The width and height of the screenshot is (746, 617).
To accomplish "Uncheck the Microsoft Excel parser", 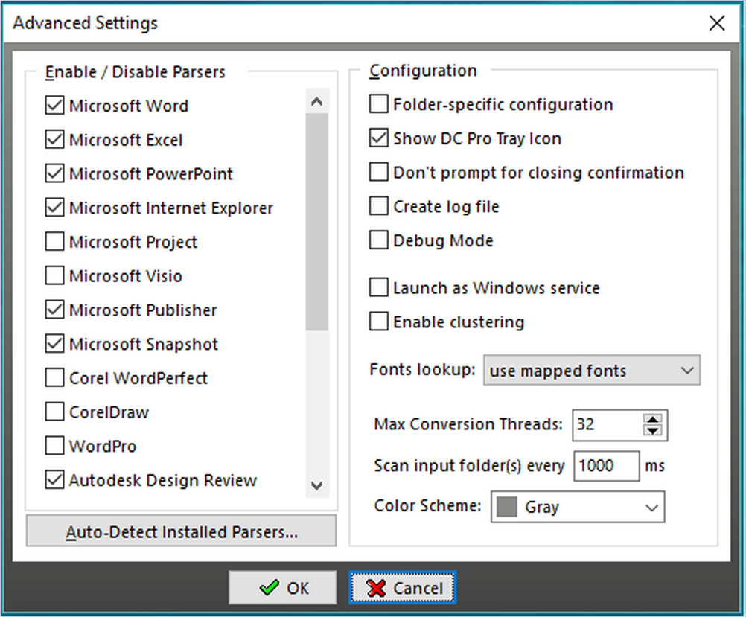I will (54, 140).
